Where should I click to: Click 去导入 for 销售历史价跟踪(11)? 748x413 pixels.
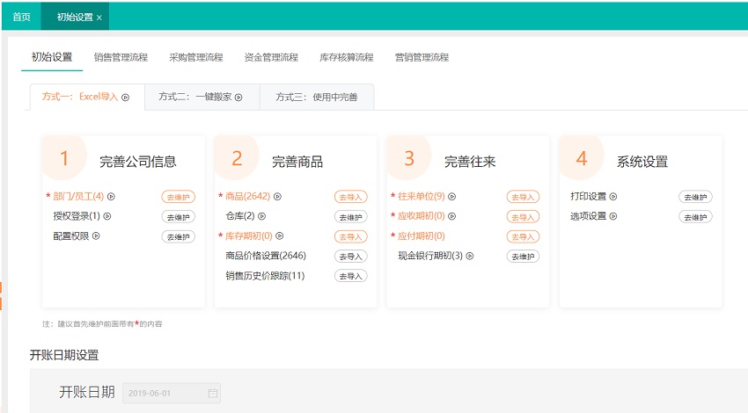coord(350,276)
